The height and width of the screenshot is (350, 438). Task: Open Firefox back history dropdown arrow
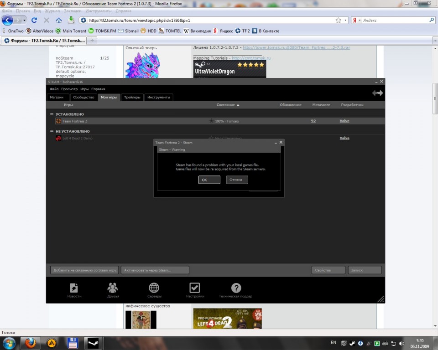click(x=24, y=21)
